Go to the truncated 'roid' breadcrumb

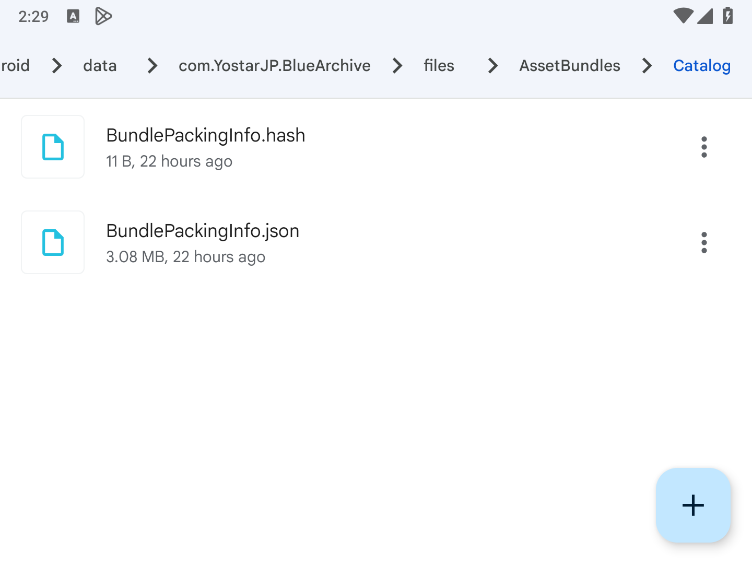15,66
